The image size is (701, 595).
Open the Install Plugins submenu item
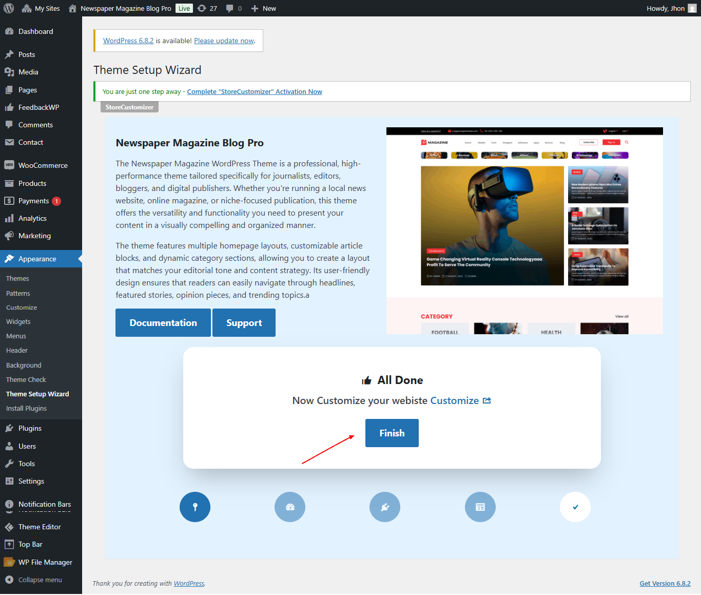pos(26,408)
